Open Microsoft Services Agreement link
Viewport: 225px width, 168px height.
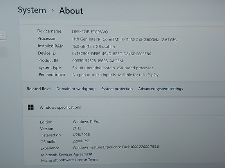(67, 154)
